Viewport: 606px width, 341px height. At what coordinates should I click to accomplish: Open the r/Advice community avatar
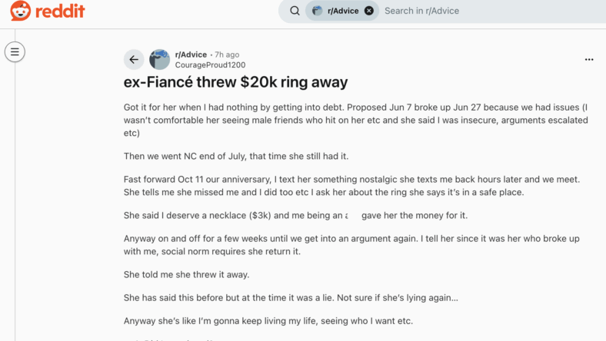(x=159, y=59)
